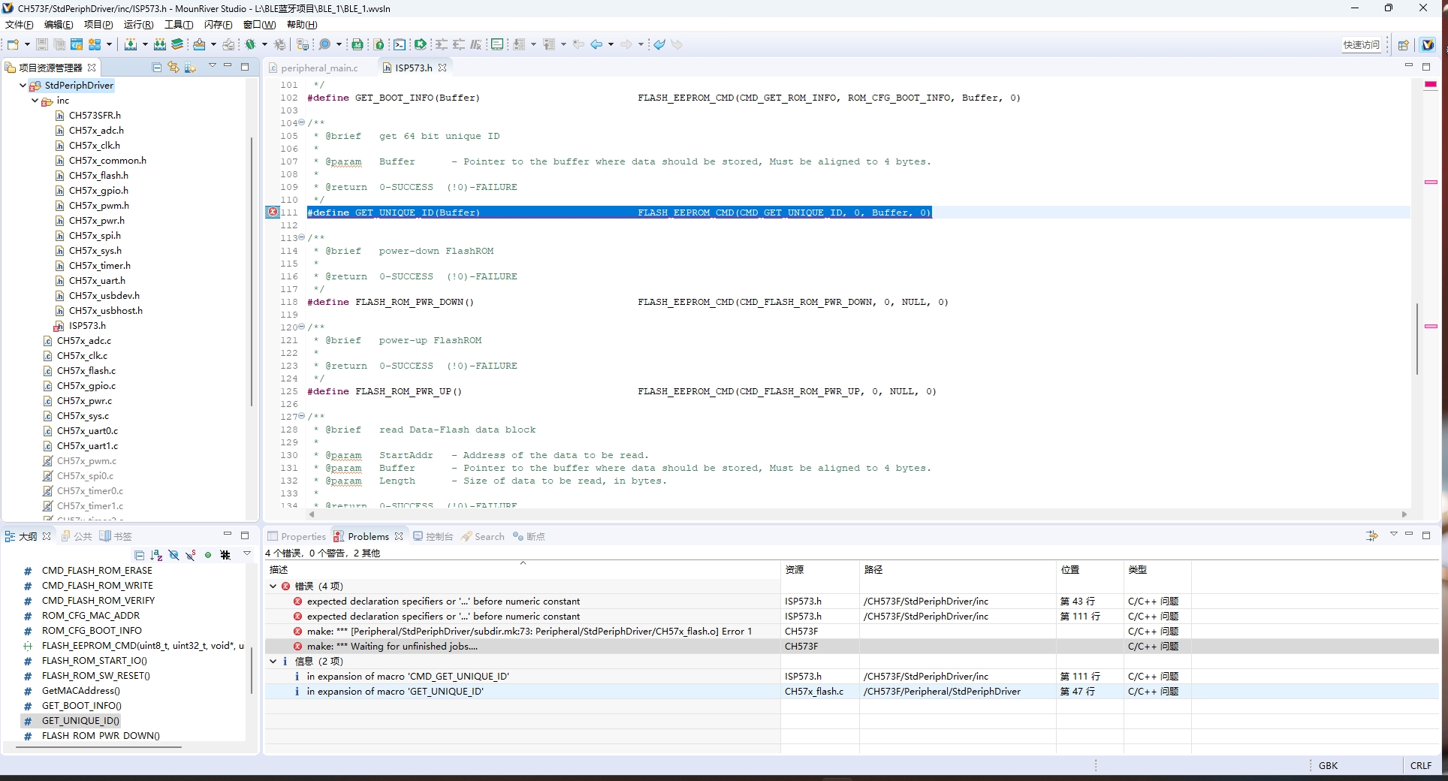Close the Problems view tab
The width and height of the screenshot is (1448, 781).
[399, 536]
